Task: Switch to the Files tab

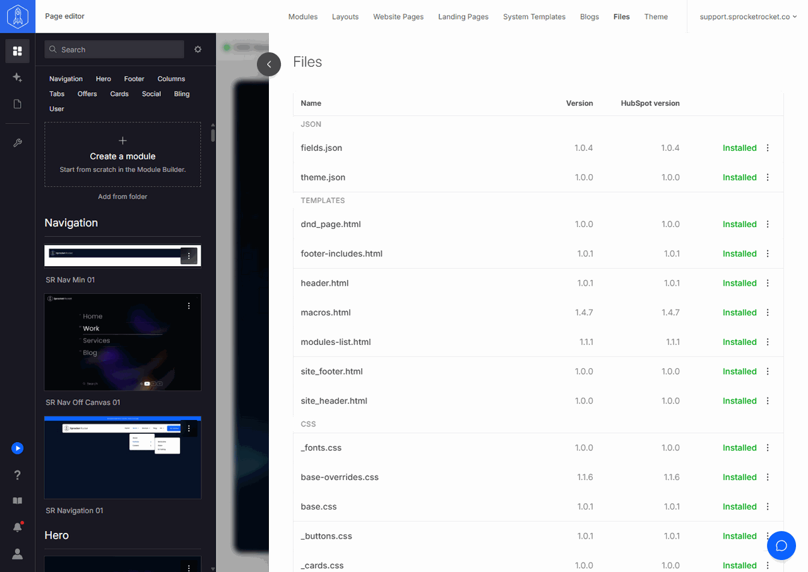Action: point(622,17)
